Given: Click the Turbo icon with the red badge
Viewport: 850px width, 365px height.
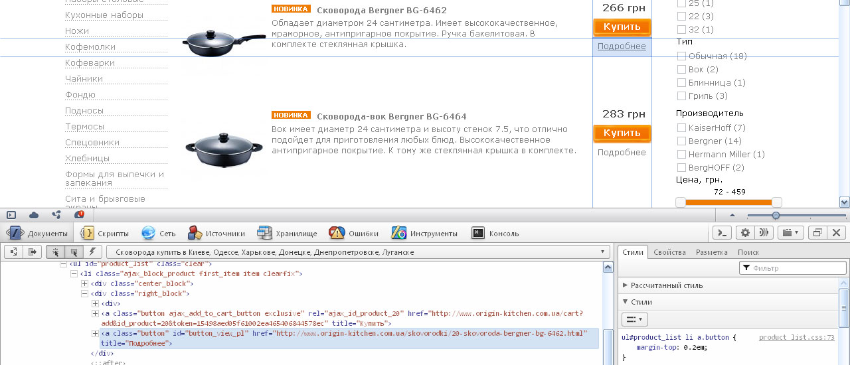Looking at the screenshot, I should [79, 215].
